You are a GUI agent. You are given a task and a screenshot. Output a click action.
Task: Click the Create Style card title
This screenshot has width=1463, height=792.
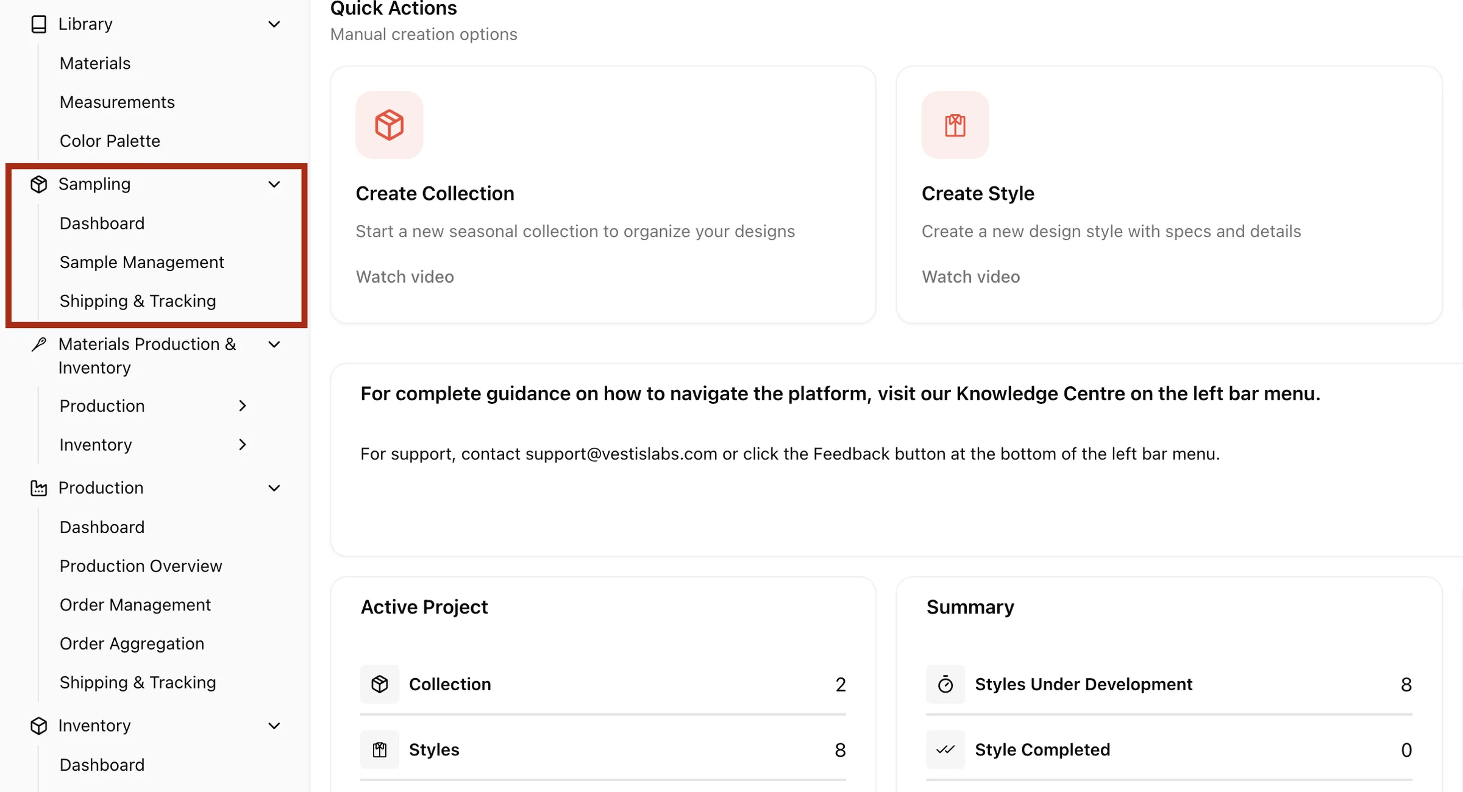(978, 194)
